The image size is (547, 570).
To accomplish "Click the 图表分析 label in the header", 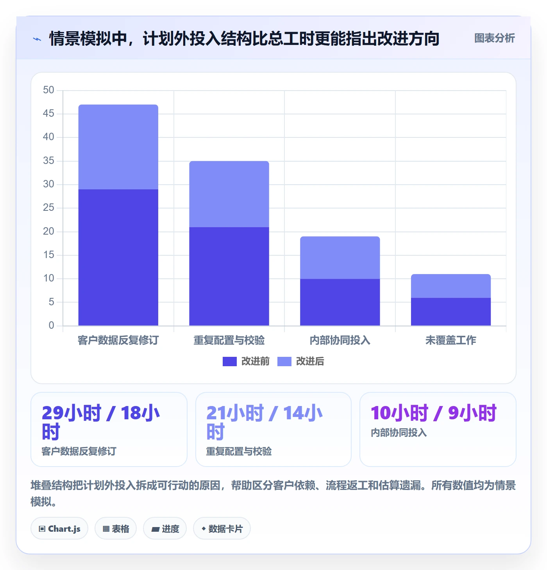I will click(x=494, y=38).
